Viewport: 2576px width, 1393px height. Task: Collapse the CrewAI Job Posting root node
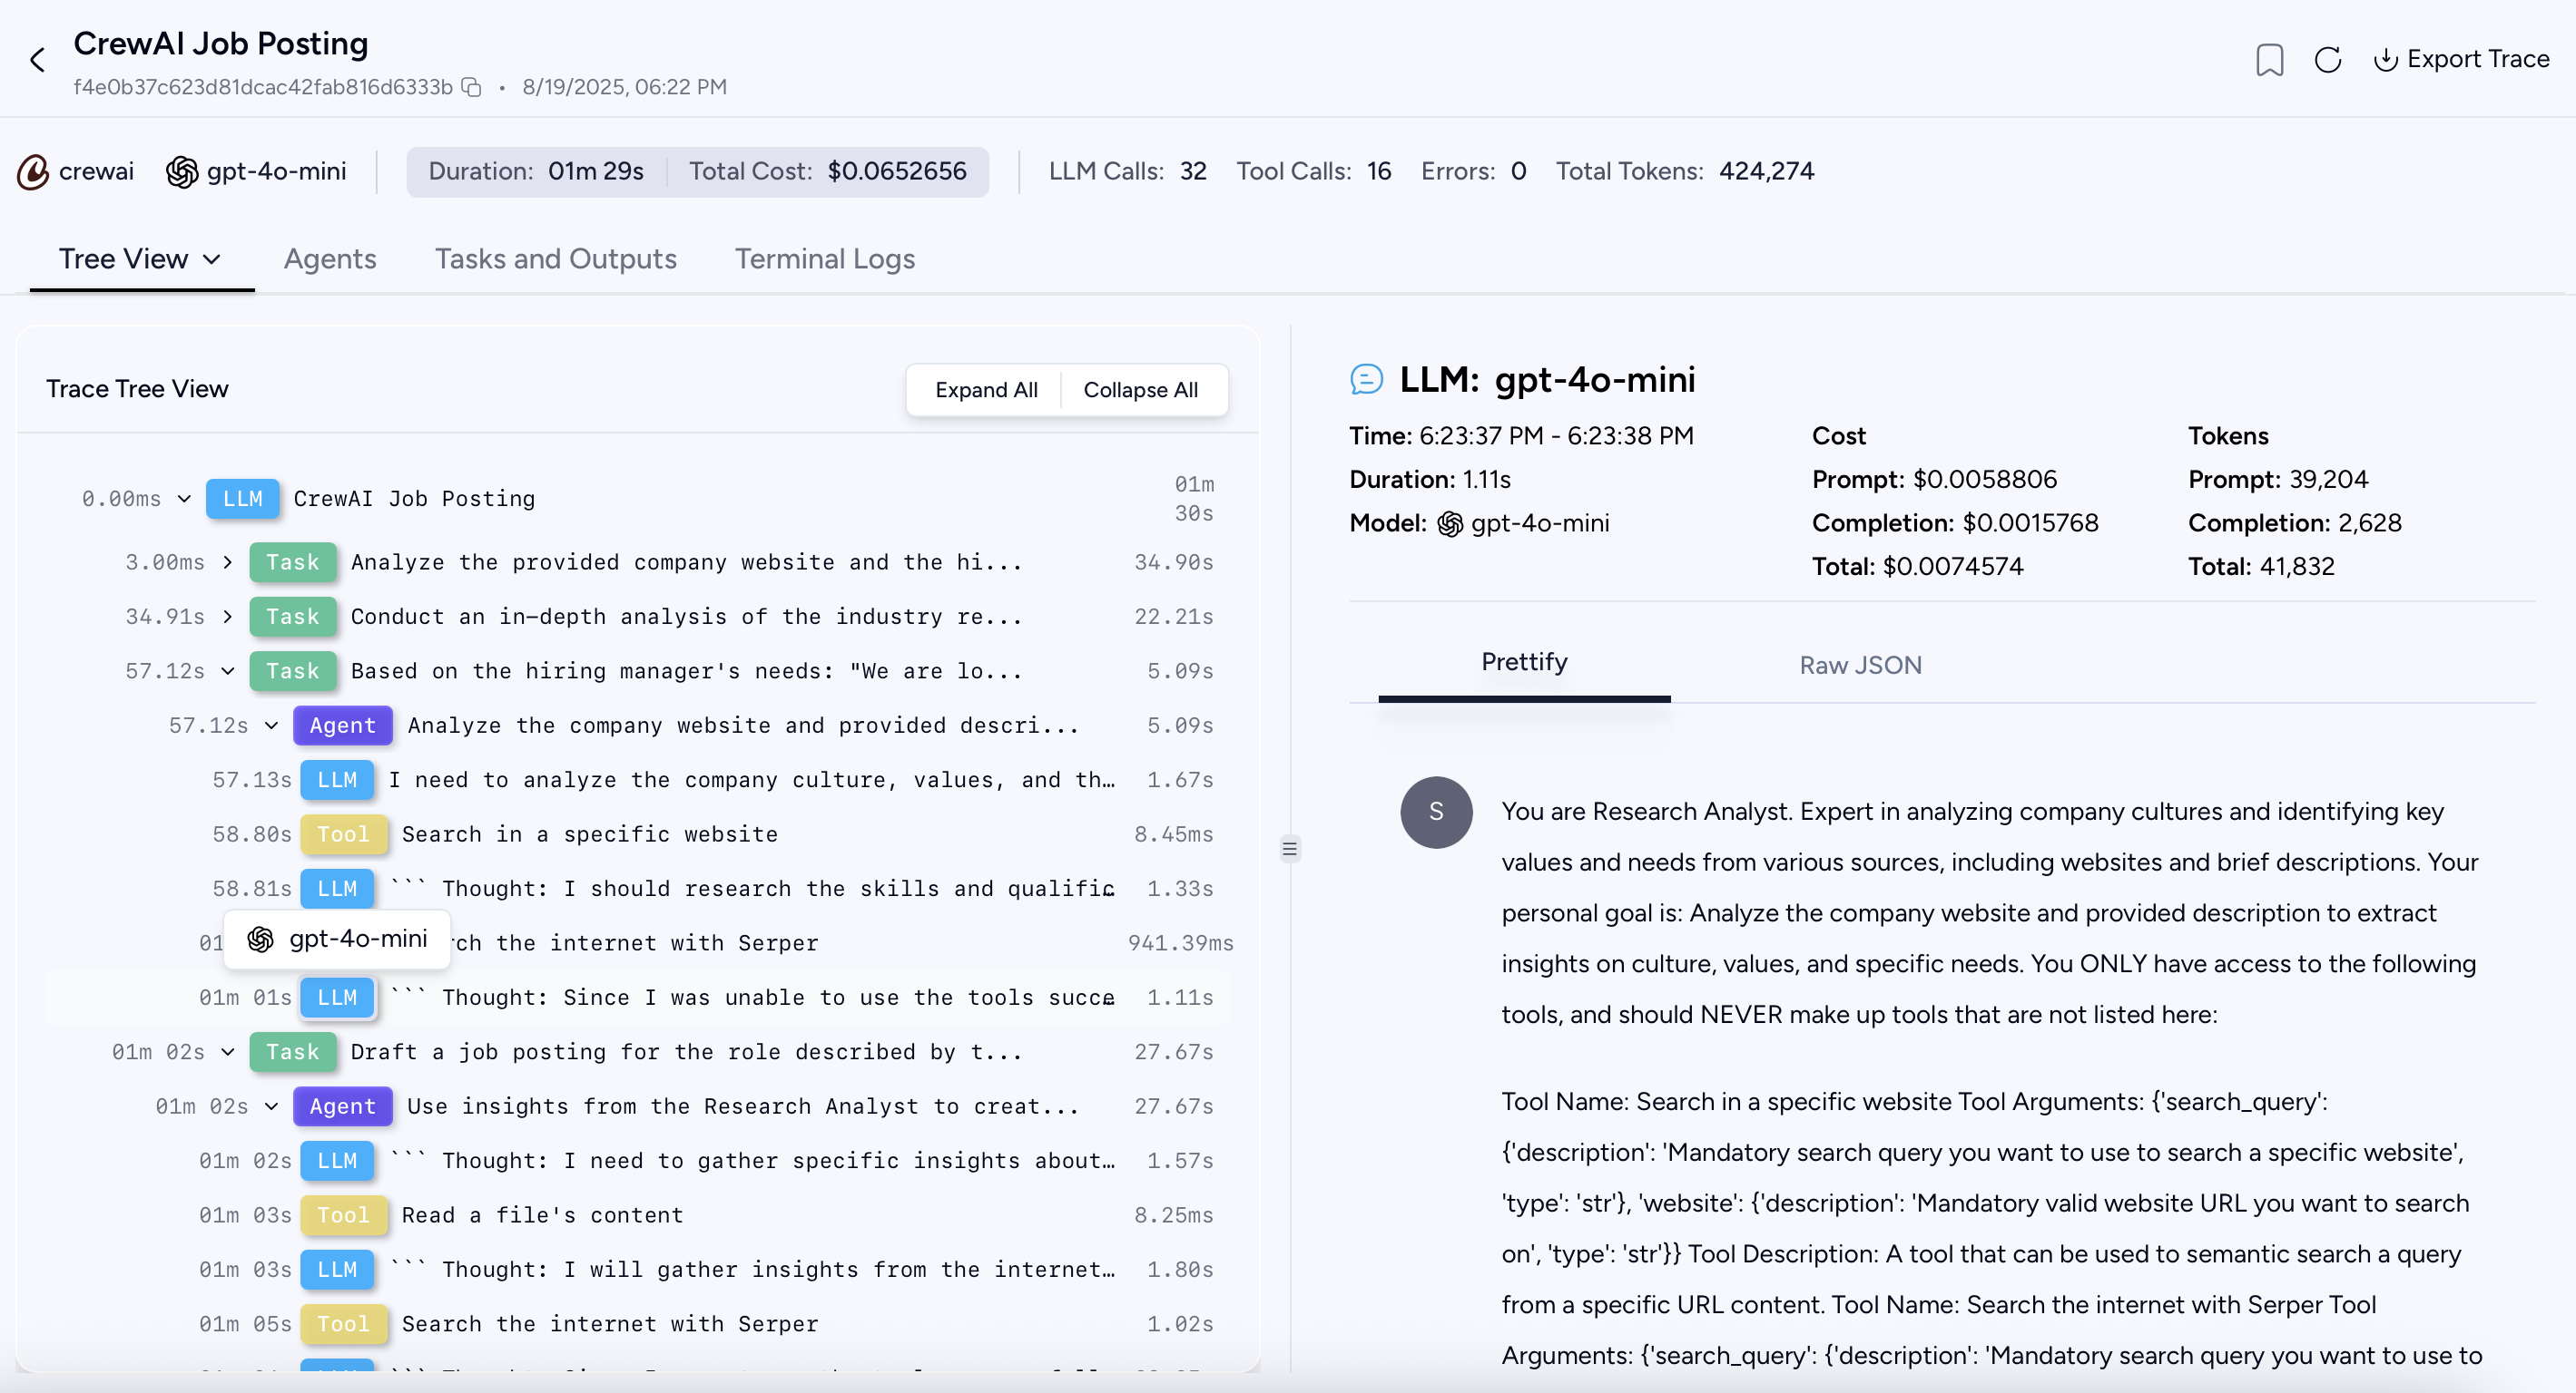click(184, 499)
